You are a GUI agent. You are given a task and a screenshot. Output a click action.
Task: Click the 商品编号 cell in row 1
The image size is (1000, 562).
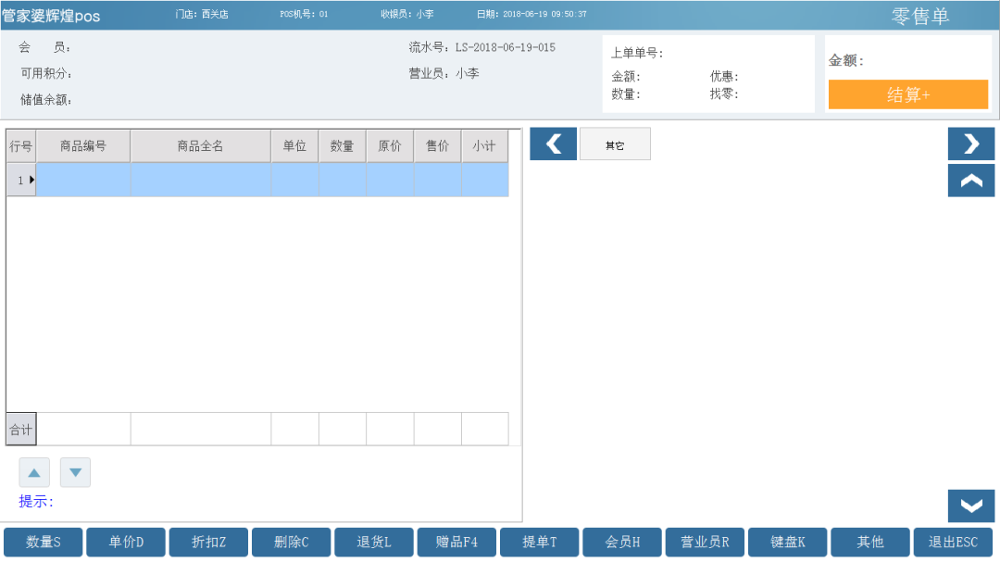(x=83, y=180)
